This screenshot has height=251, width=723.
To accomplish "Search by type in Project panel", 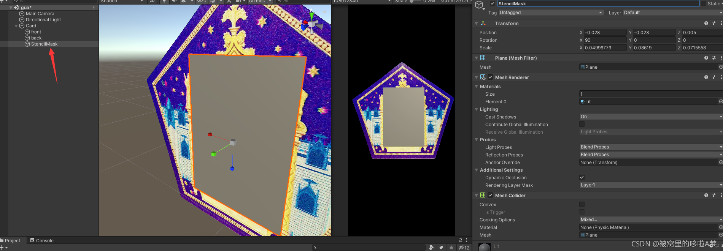I will (x=431, y=248).
